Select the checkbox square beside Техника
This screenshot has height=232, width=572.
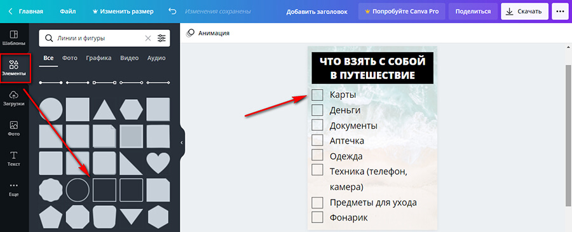coord(317,170)
